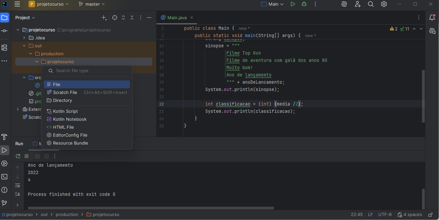Click the UTF-8 encoding in status bar
This screenshot has height=220, width=439.
click(x=385, y=215)
